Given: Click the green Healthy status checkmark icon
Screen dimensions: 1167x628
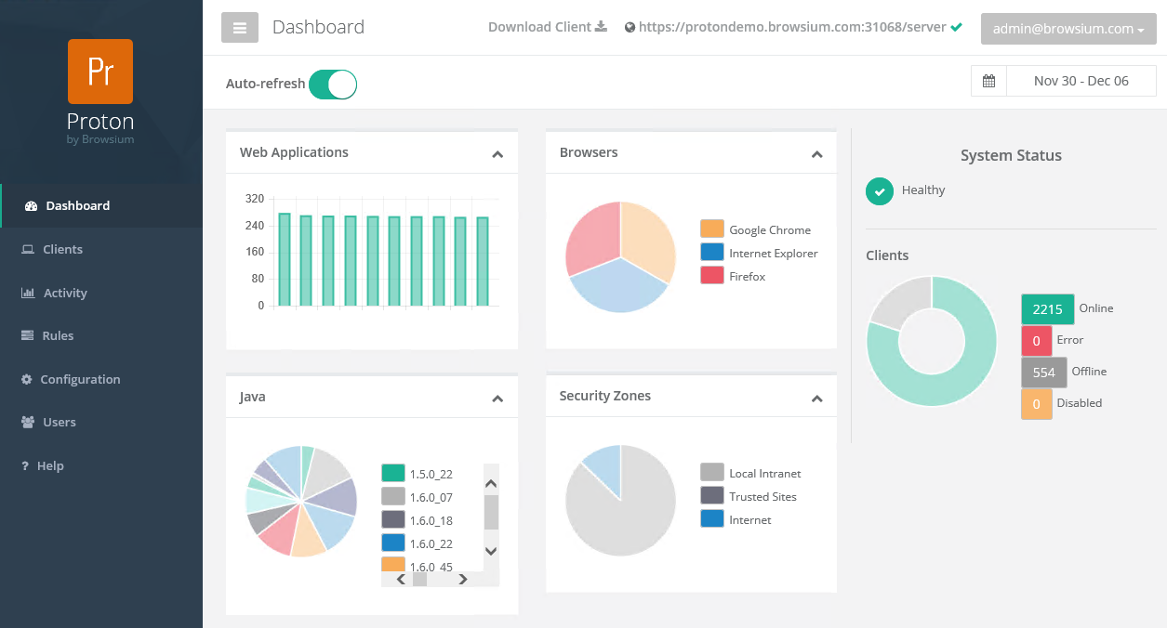Looking at the screenshot, I should (x=879, y=190).
